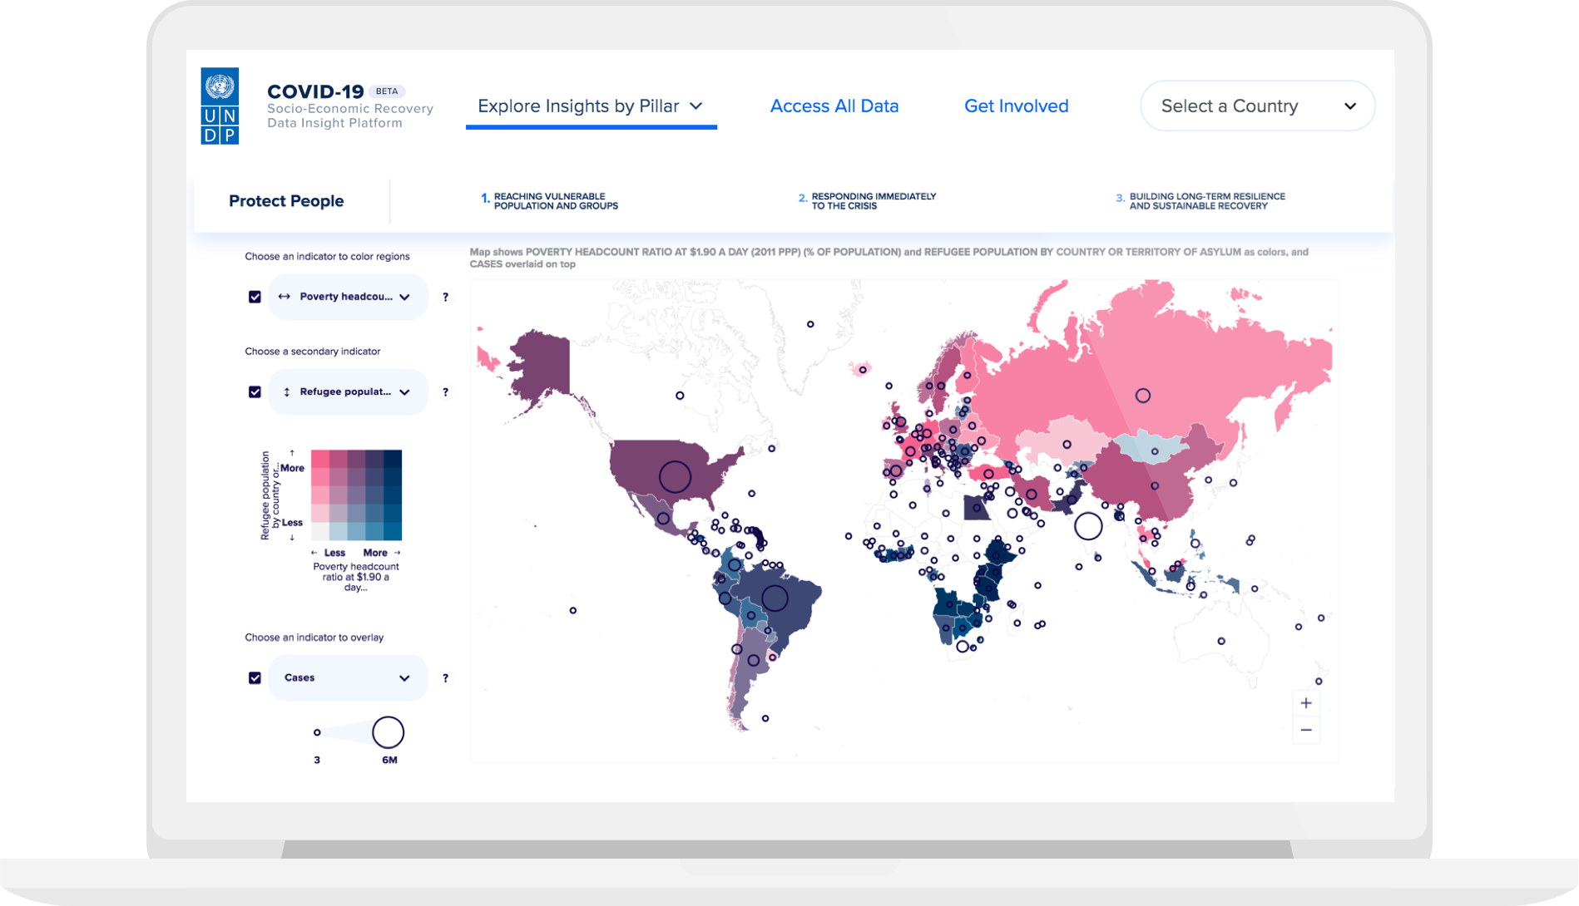Go to Access All Data link
Screen dimensions: 1579x906
pos(834,106)
